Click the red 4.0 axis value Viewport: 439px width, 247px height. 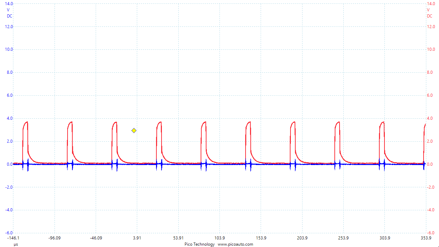pyautogui.click(x=430, y=118)
